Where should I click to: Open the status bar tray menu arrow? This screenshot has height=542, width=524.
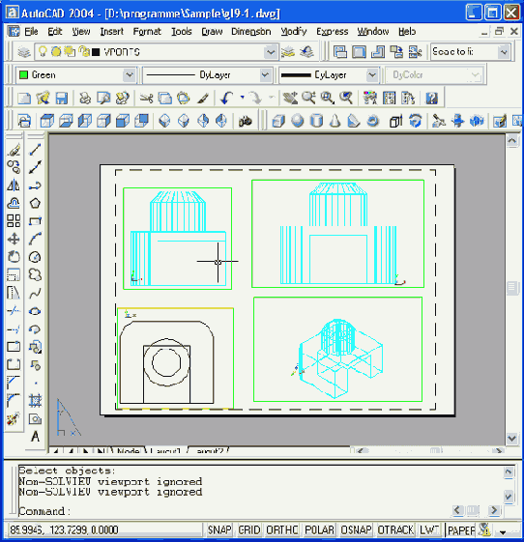pyautogui.click(x=503, y=532)
